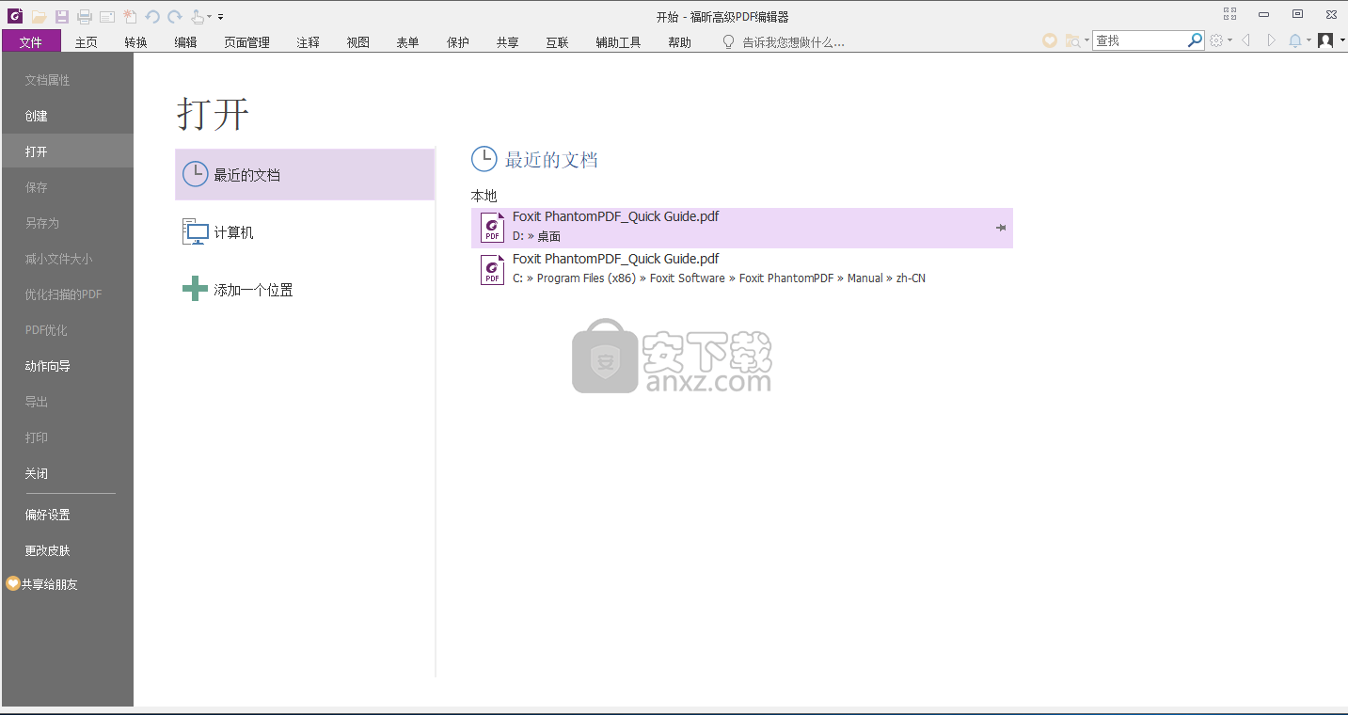
Task: Switch to the 保护 ribbon tab
Action: [x=458, y=42]
